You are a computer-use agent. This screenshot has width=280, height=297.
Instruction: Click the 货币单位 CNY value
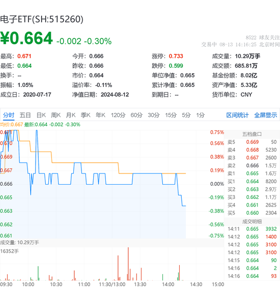coord(246,95)
